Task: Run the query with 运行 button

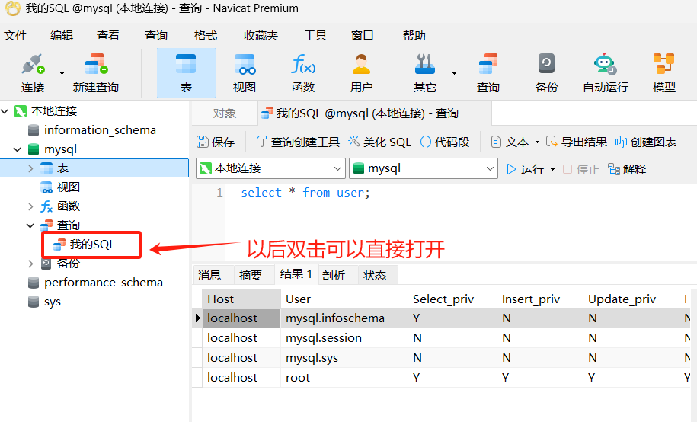Action: (x=526, y=169)
